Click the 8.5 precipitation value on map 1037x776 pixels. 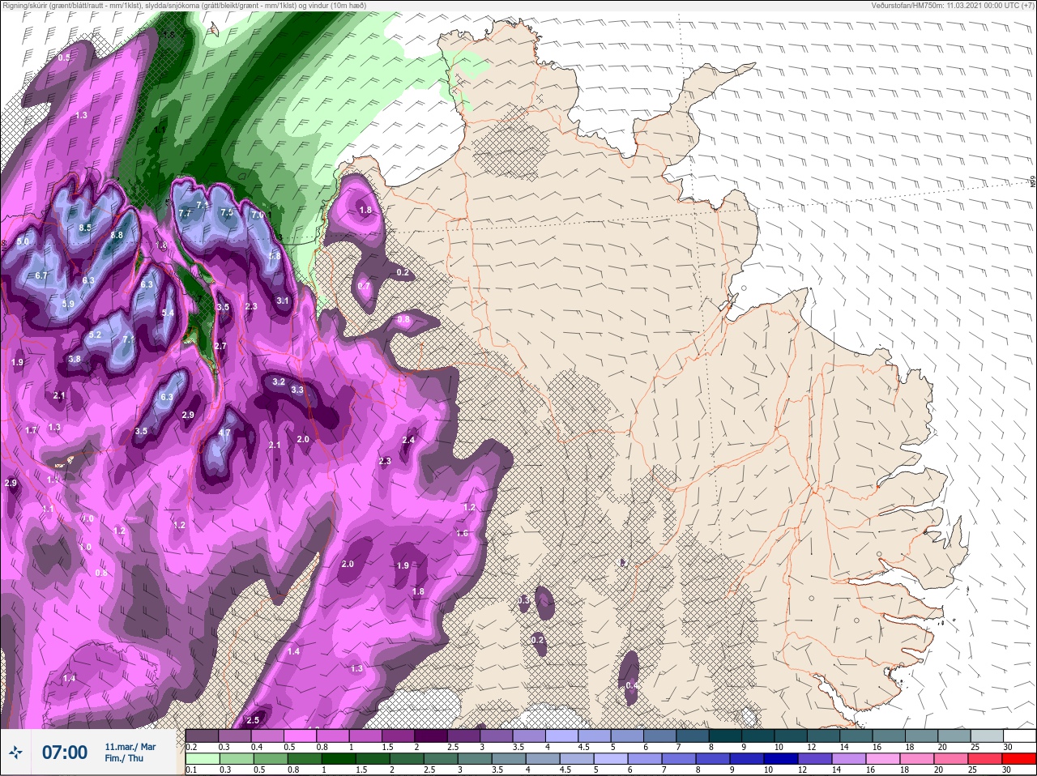[85, 228]
